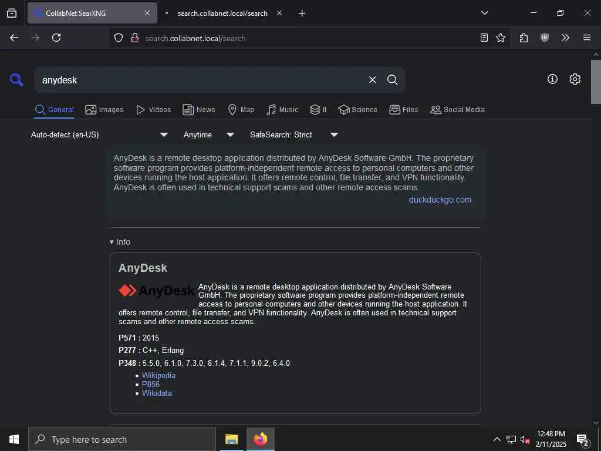Click the SearXNG magnifier logo
This screenshot has width=601, height=451.
[16, 80]
